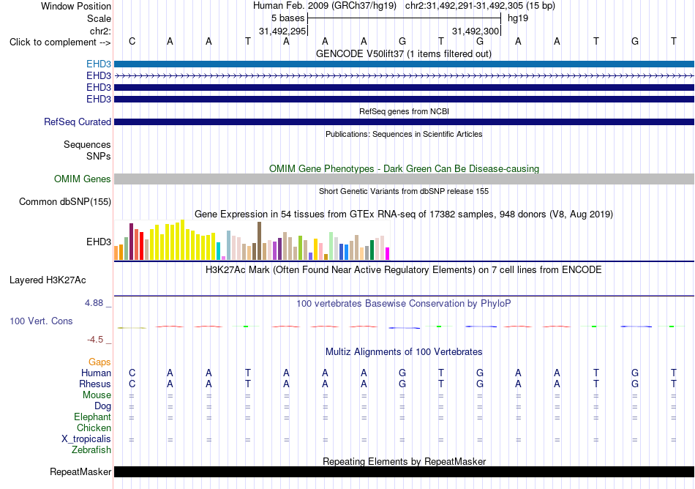Click the Rhesus species label
The image size is (695, 489).
(x=95, y=384)
